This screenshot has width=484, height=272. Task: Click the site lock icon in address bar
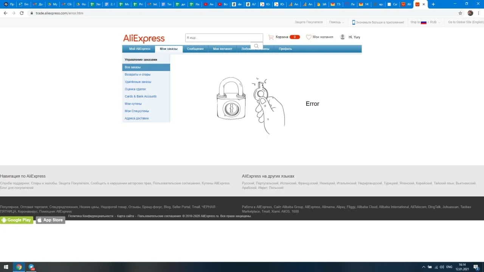pos(32,13)
